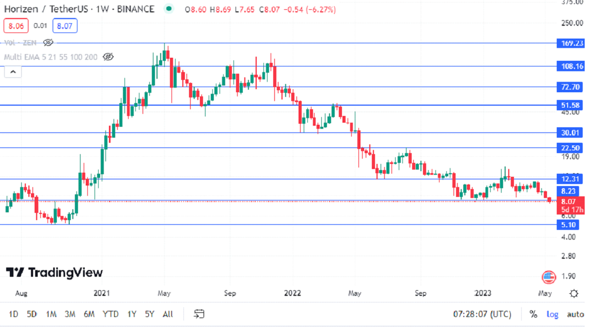This screenshot has width=595, height=334.
Task: Select the 1D time range
Action: point(13,314)
